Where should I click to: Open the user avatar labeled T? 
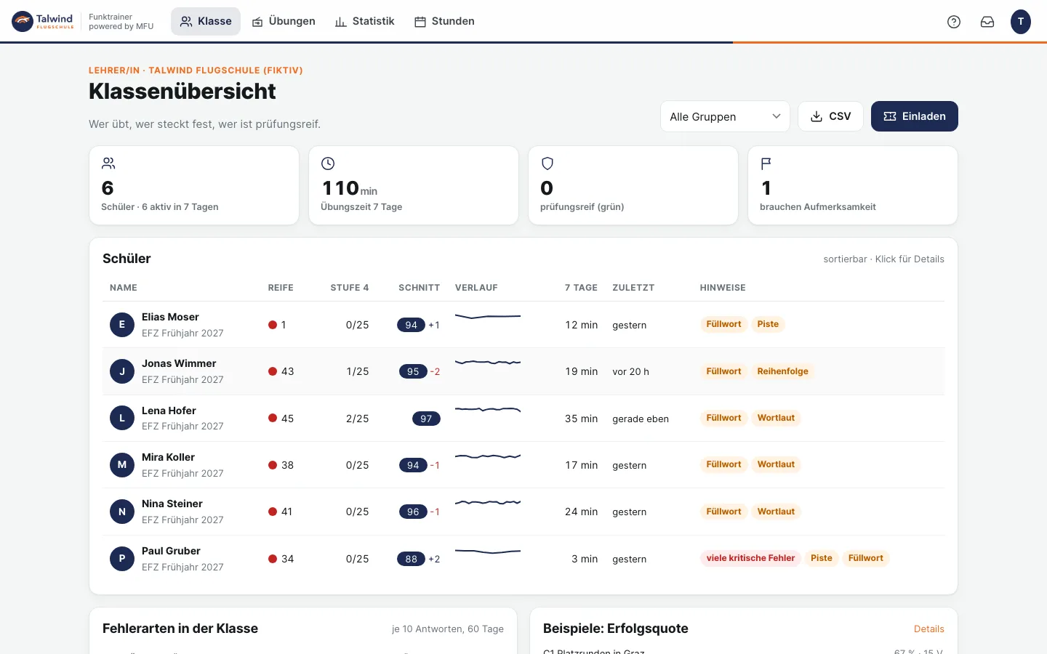pyautogui.click(x=1021, y=22)
